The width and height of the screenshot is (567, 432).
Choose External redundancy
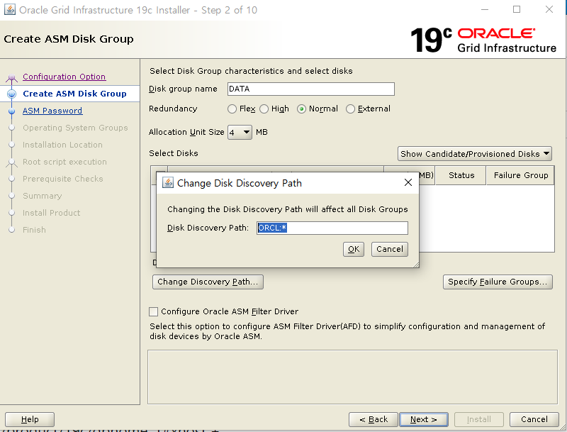click(351, 109)
